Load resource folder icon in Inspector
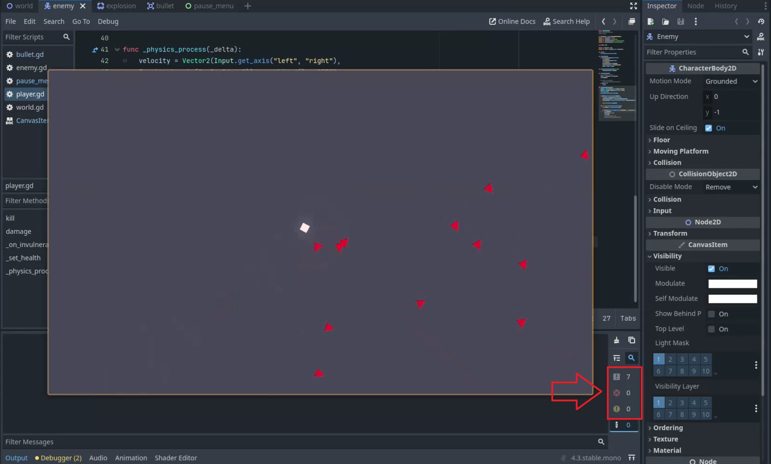771x464 pixels. [665, 21]
